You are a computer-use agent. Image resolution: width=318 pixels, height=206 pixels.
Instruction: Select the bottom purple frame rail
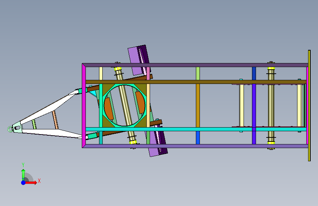pos(195,146)
